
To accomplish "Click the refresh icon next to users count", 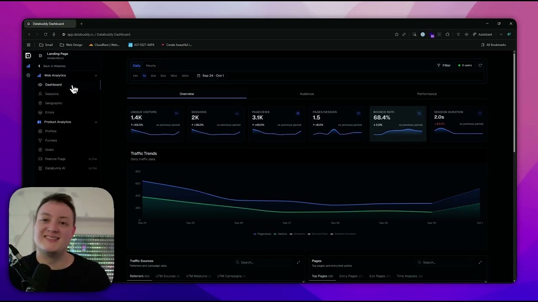I will point(480,65).
